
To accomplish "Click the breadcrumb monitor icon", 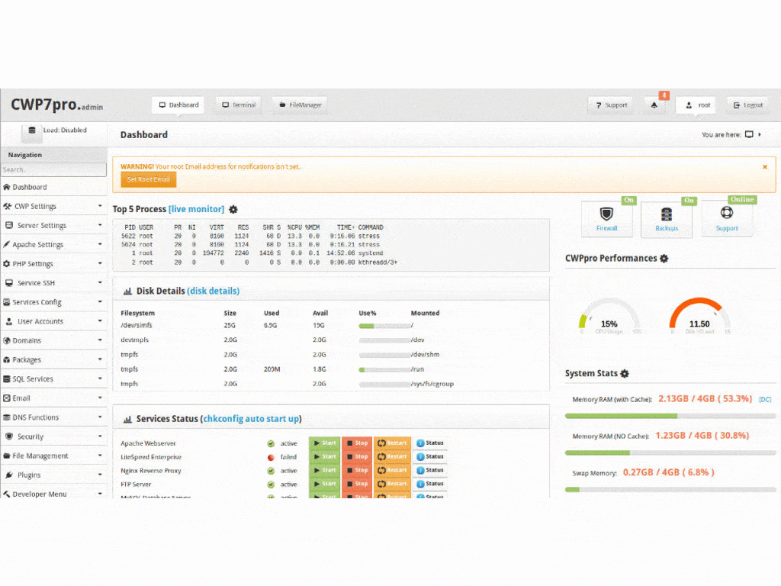I will 749,134.
